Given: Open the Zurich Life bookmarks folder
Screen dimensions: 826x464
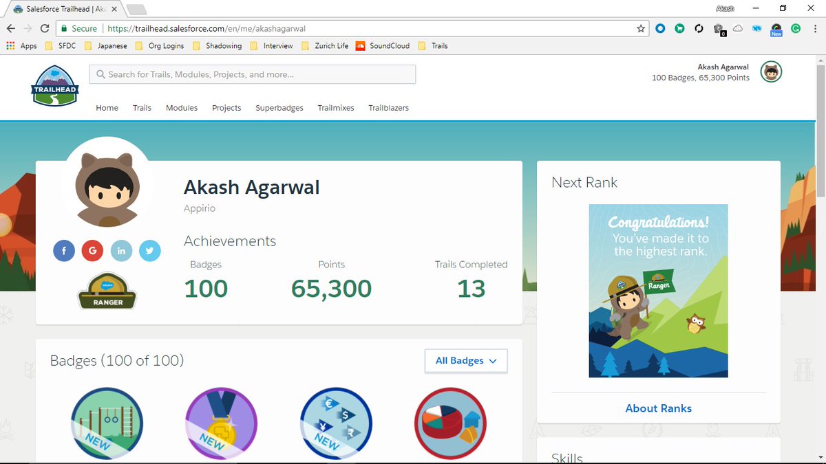Looking at the screenshot, I should 326,46.
